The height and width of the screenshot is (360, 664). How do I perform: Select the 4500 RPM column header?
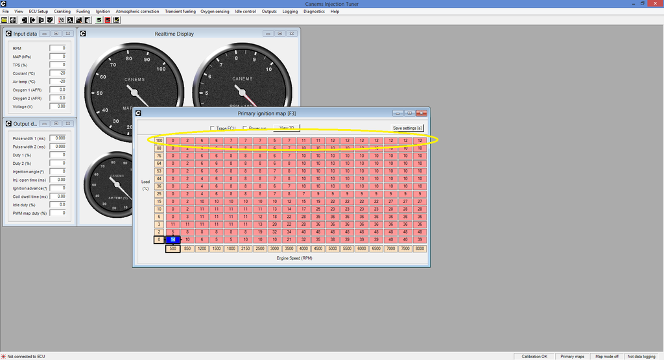(318, 248)
